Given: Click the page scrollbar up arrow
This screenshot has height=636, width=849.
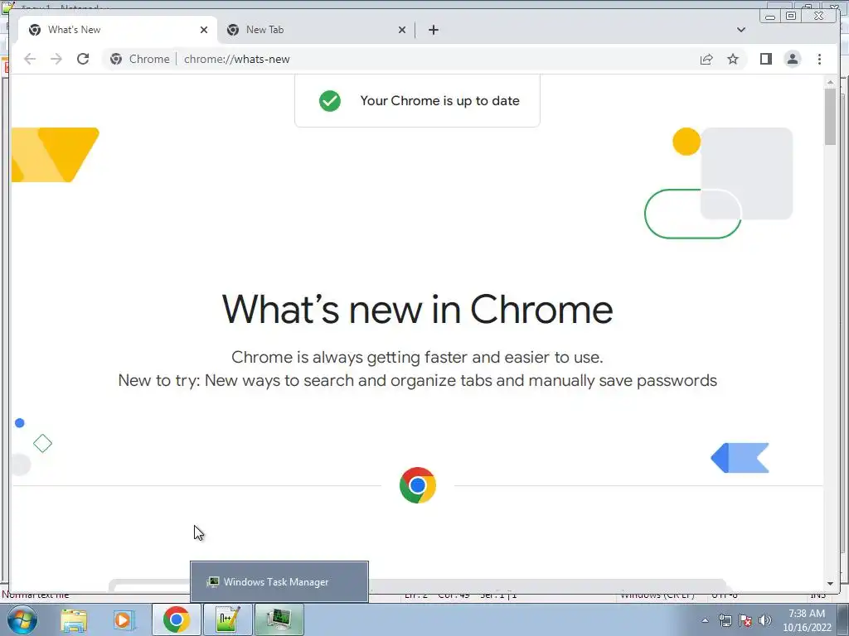Looking at the screenshot, I should (x=830, y=82).
